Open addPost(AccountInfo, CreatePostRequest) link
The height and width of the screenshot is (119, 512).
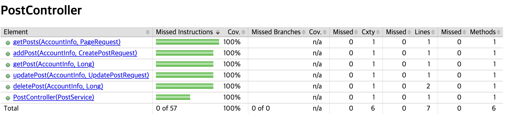(x=75, y=53)
